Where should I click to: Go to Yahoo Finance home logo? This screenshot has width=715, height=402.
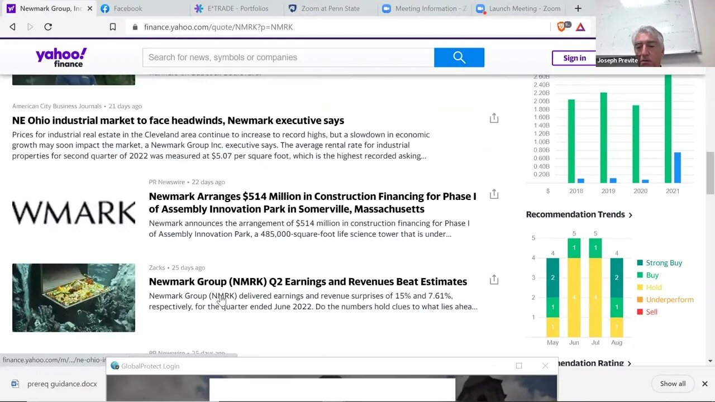pyautogui.click(x=61, y=58)
